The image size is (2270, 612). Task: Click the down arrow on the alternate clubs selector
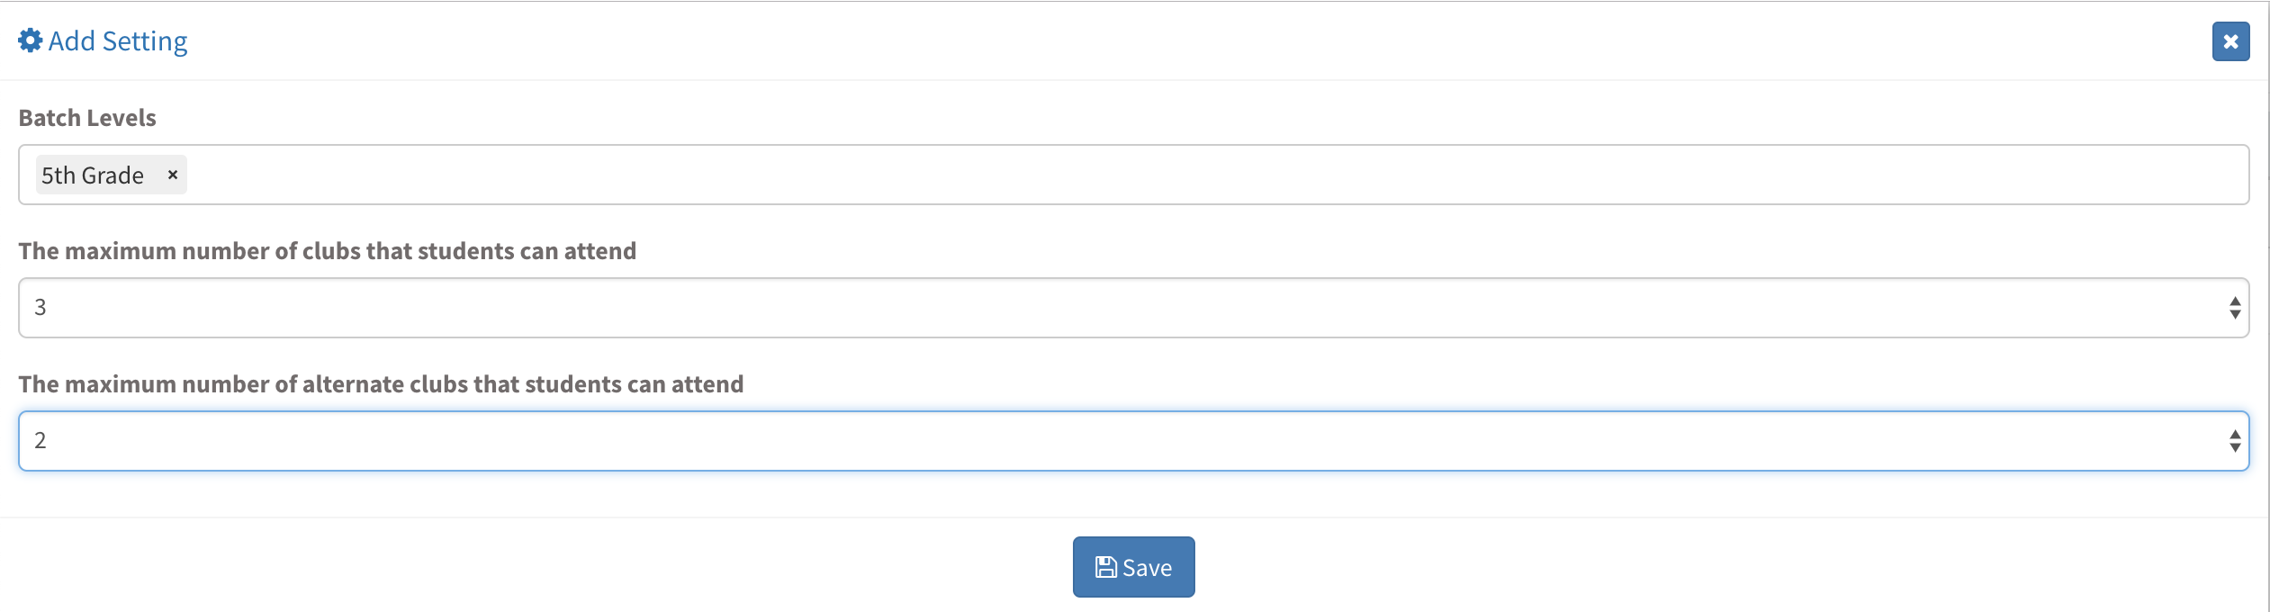coord(2235,447)
